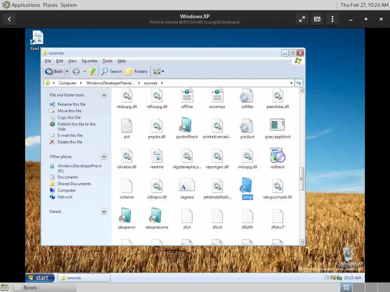390x292 pixels.
Task: Select the setuperror program icon
Action: pyautogui.click(x=126, y=216)
